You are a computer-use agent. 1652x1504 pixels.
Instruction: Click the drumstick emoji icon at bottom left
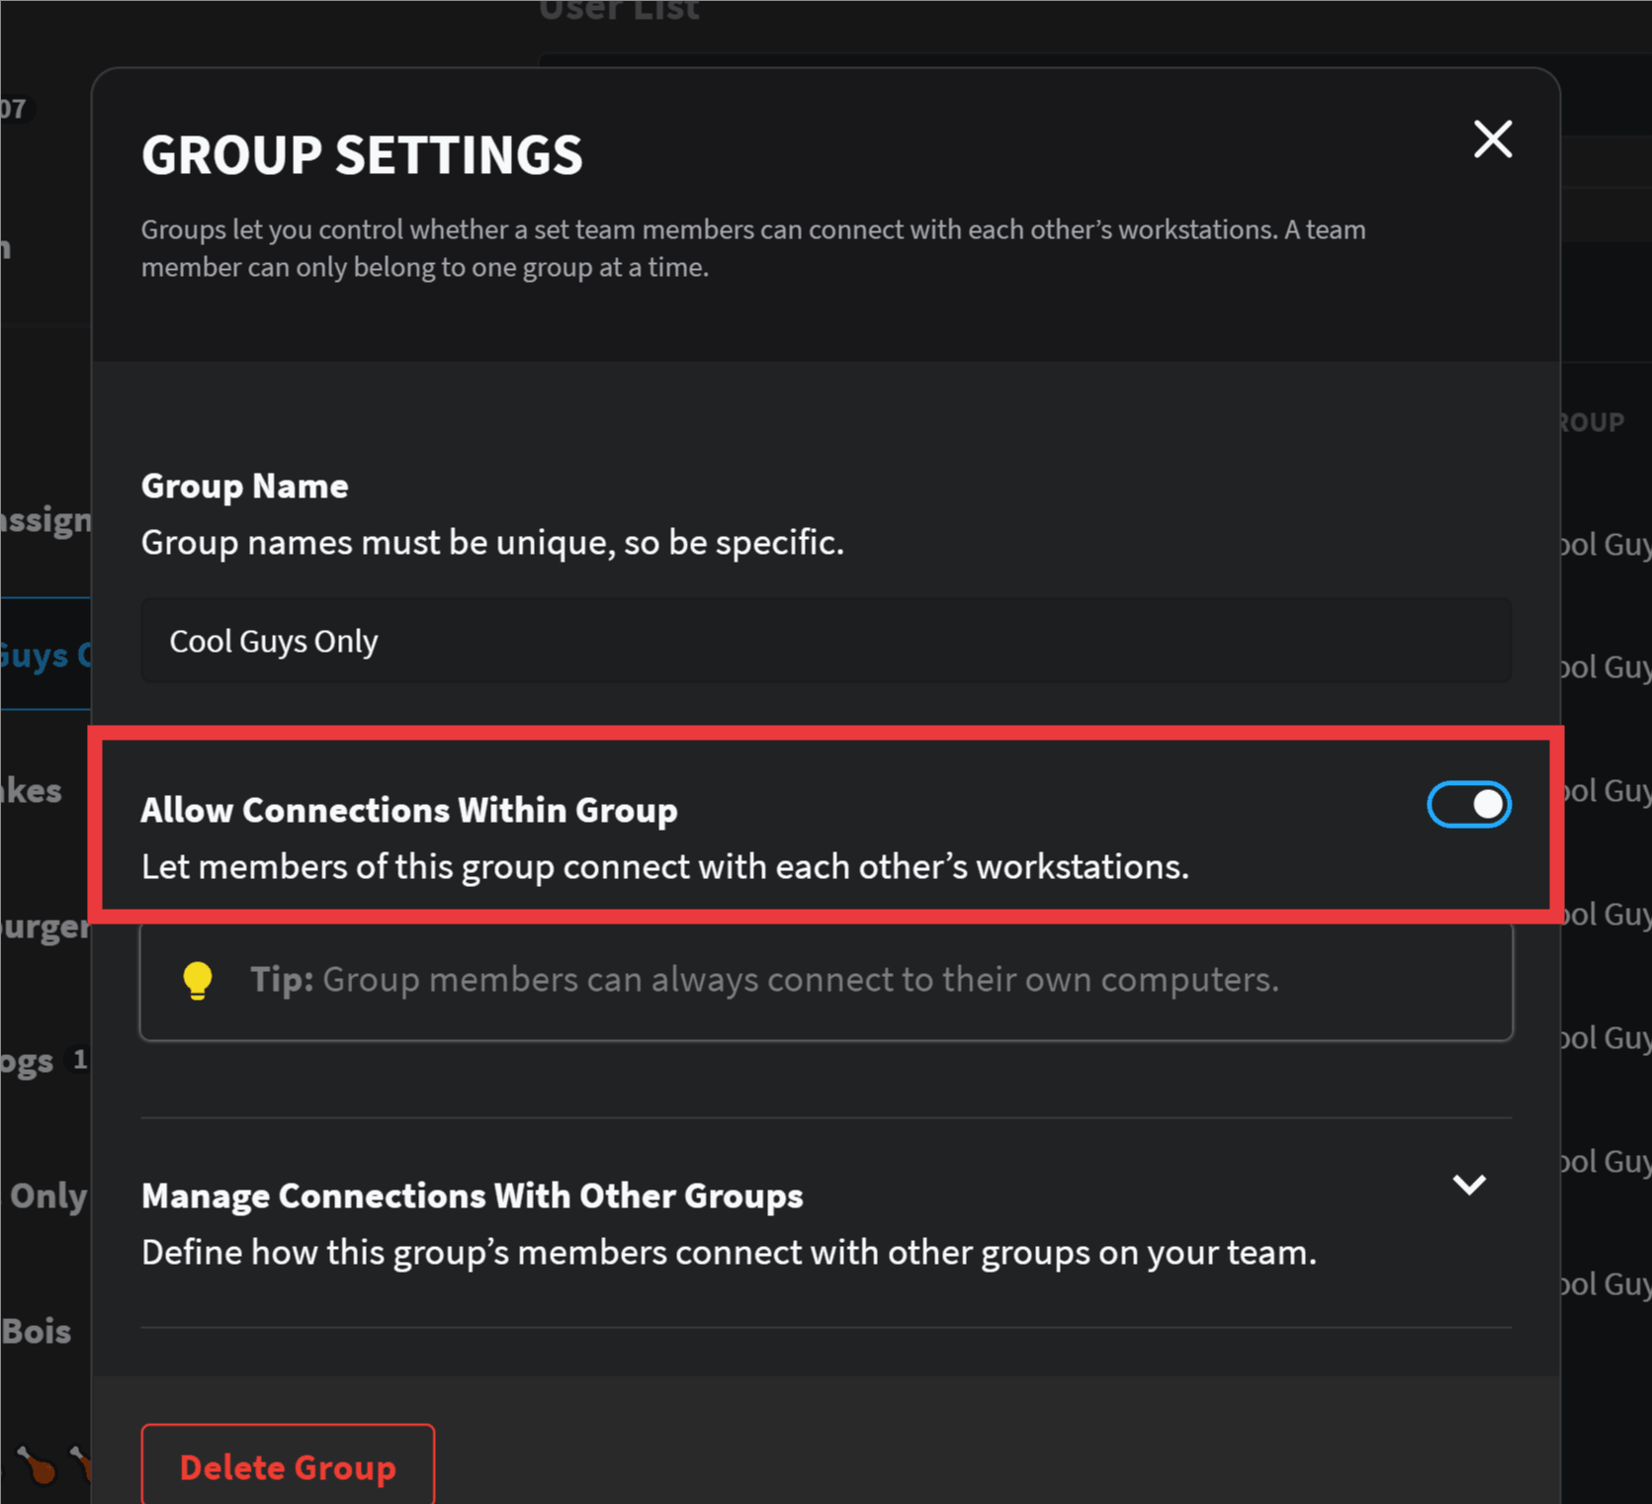tap(38, 1464)
